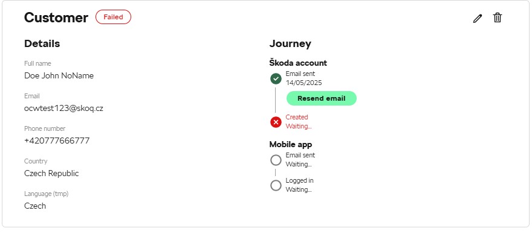Viewport: 532px width, 234px height.
Task: Click the Mobile app section title
Action: tap(291, 144)
